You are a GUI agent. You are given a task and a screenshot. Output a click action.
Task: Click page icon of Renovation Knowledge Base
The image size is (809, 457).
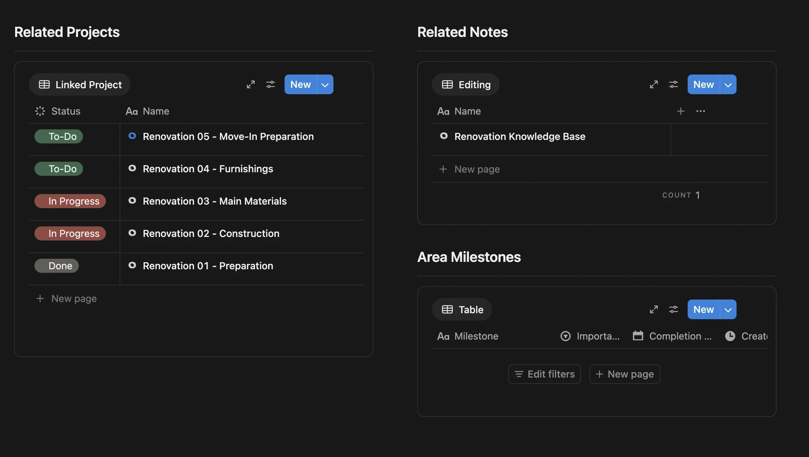pyautogui.click(x=444, y=136)
